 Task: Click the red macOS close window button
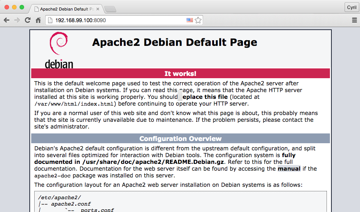click(x=7, y=8)
